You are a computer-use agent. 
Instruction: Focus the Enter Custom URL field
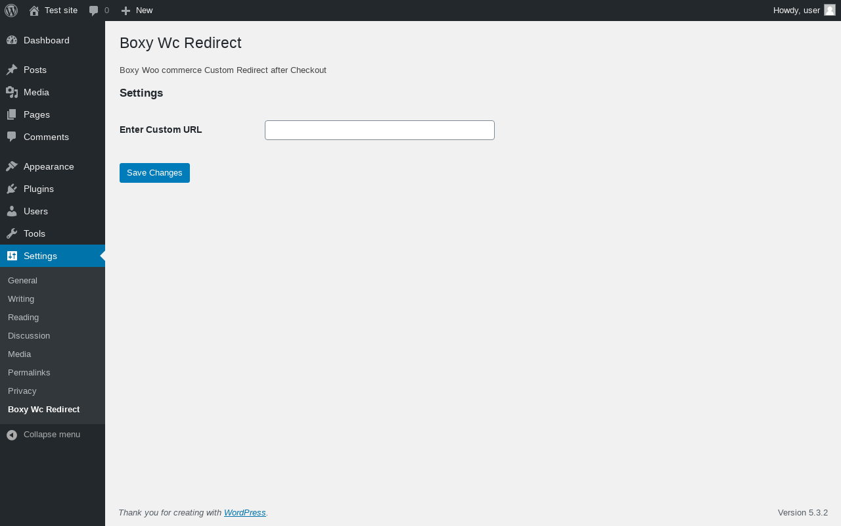[379, 130]
